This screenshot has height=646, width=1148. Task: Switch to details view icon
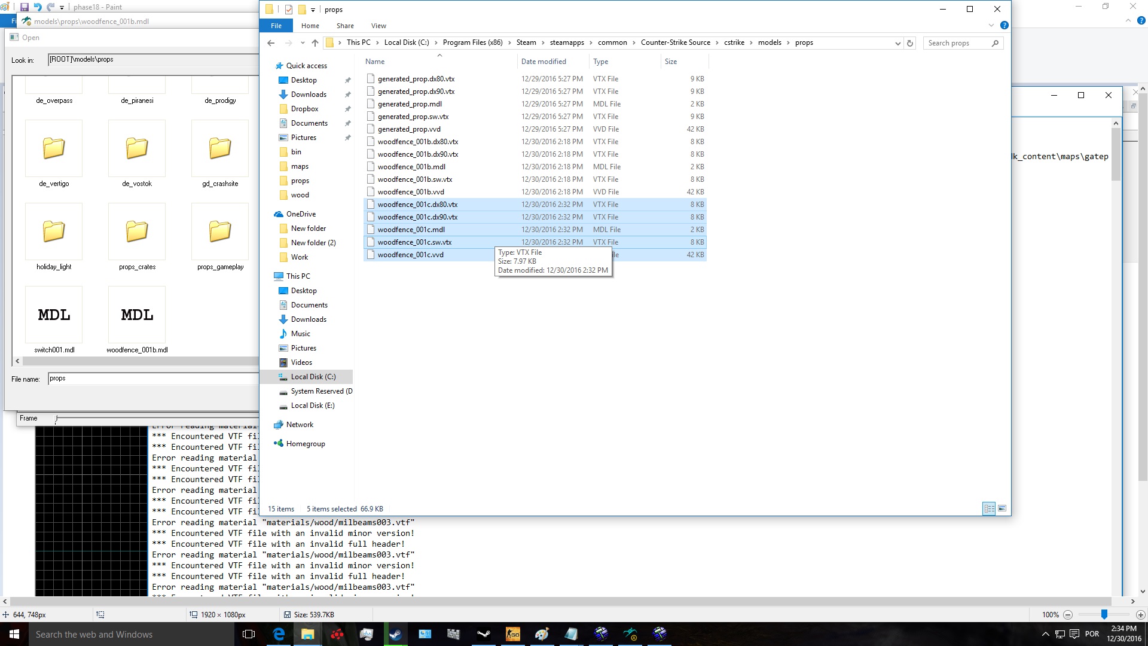click(x=990, y=508)
